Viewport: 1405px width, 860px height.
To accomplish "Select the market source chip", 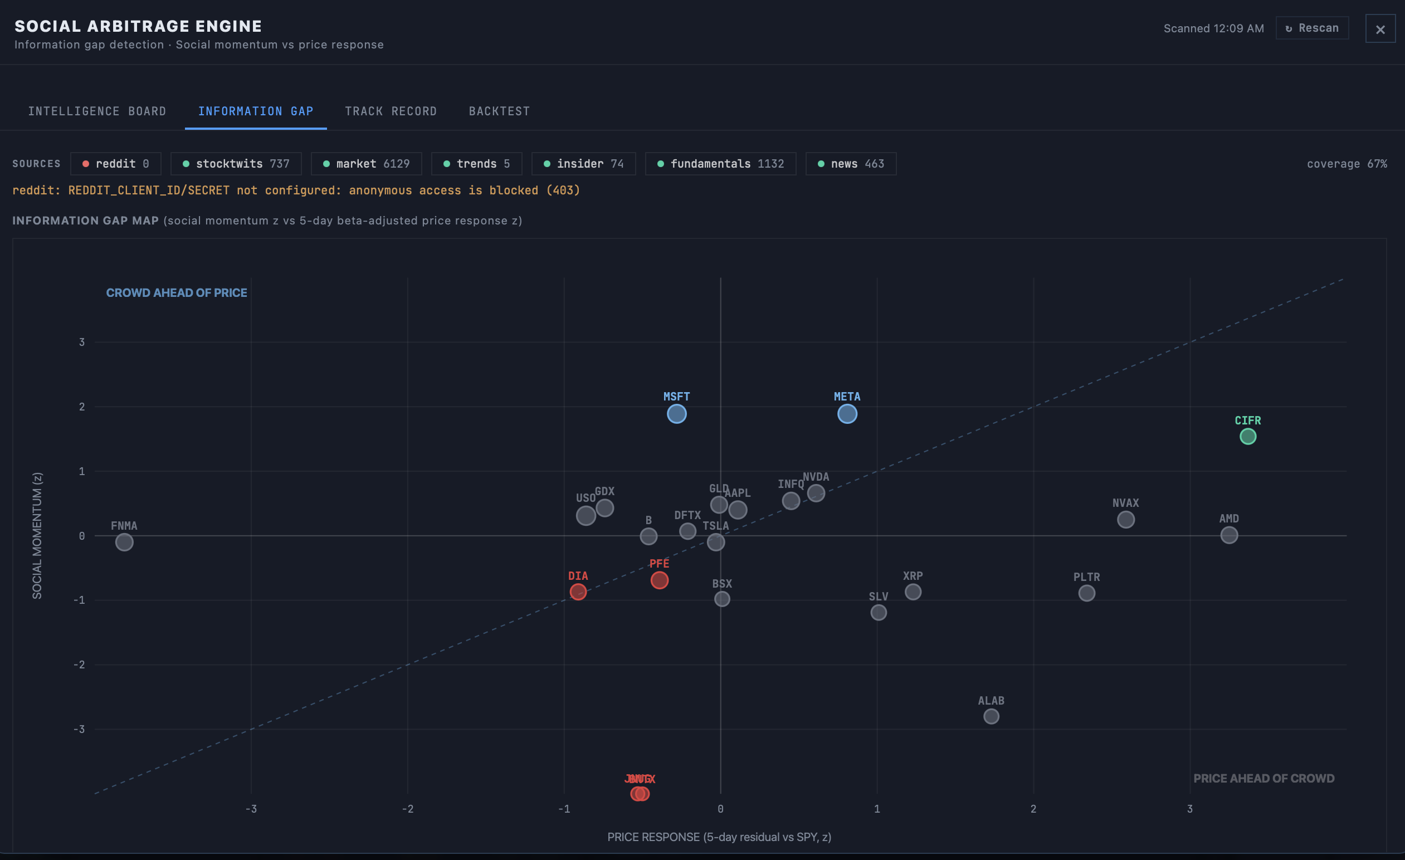I will coord(366,164).
